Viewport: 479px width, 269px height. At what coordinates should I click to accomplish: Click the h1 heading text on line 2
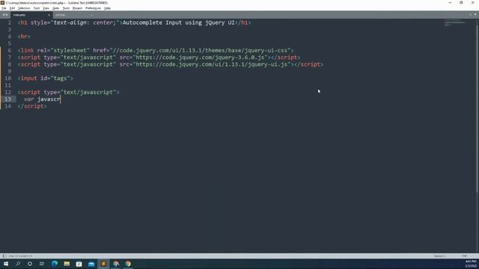tap(178, 22)
